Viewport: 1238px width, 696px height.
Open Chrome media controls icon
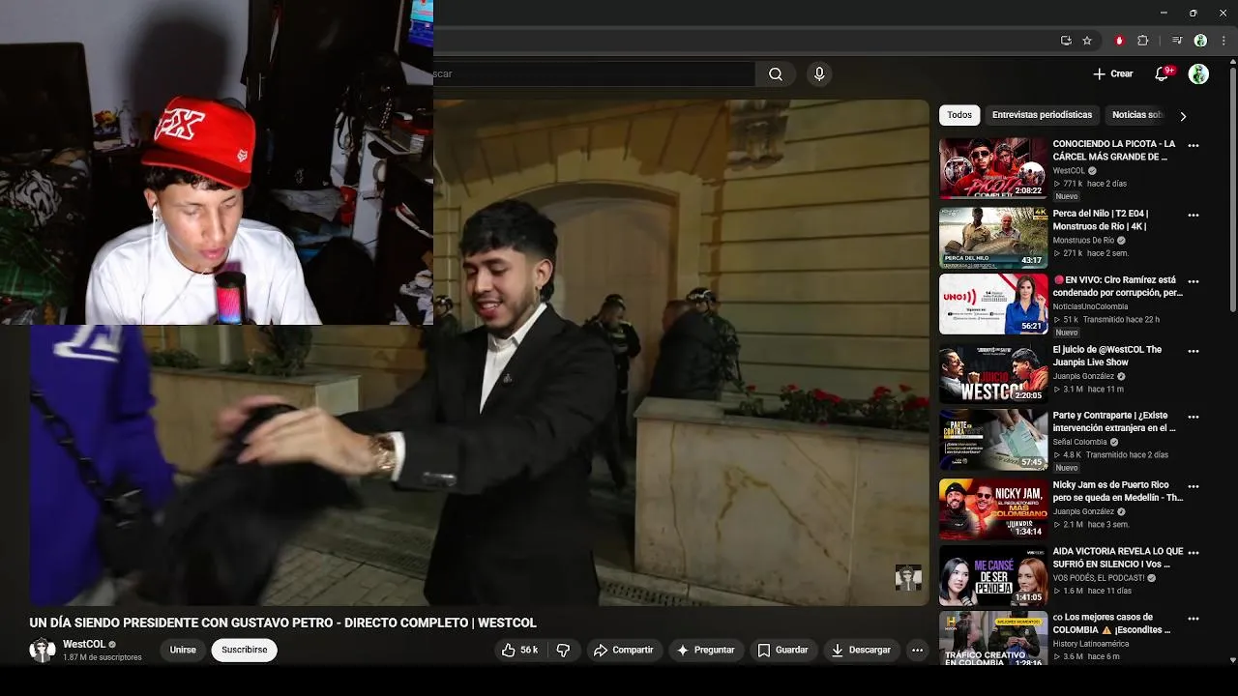(x=1177, y=41)
